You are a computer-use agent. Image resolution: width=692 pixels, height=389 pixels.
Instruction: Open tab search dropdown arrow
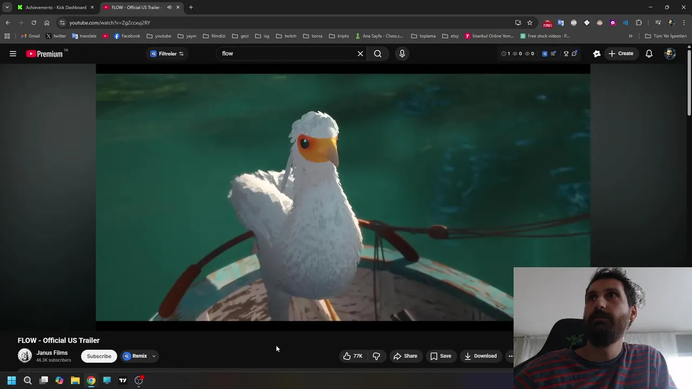coord(7,8)
